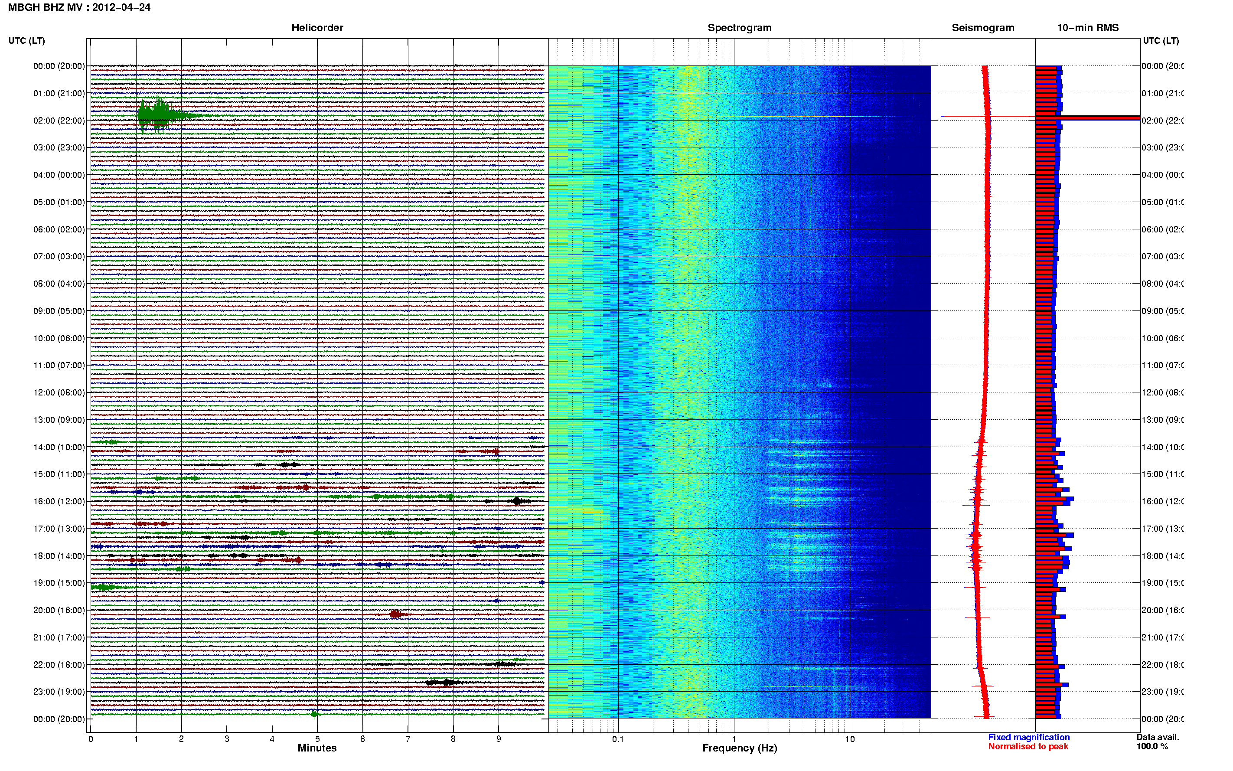
Task: Click the dark red event burst near 20:00
Action: pyautogui.click(x=397, y=614)
